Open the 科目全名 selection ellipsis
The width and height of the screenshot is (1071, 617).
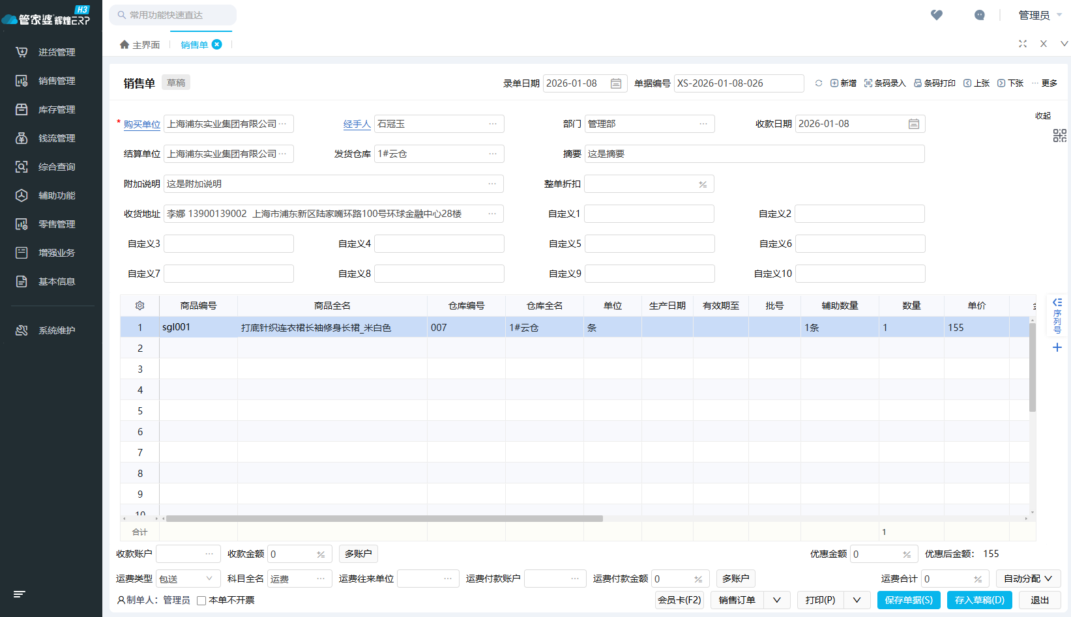click(x=321, y=579)
